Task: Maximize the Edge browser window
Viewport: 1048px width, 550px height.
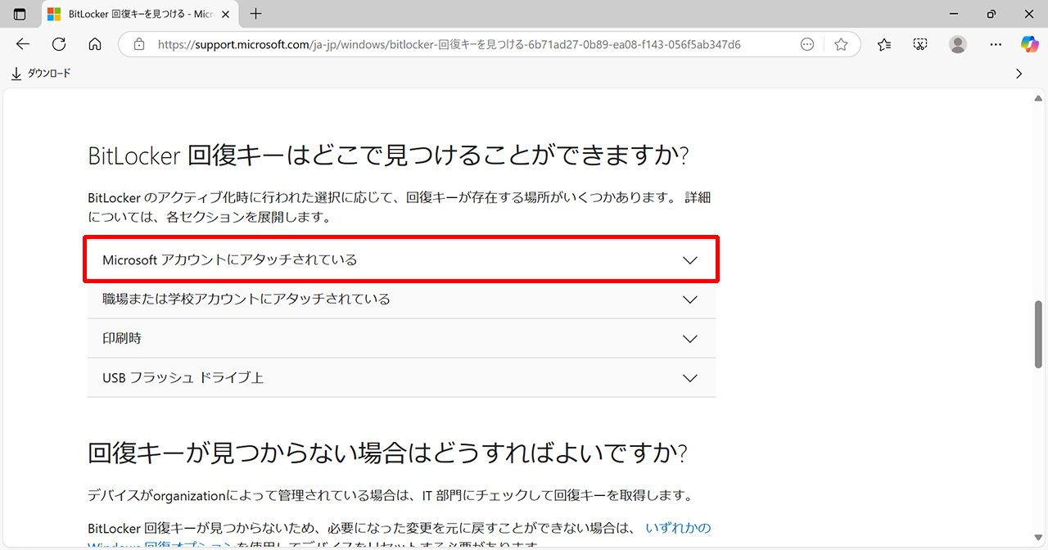Action: click(992, 14)
